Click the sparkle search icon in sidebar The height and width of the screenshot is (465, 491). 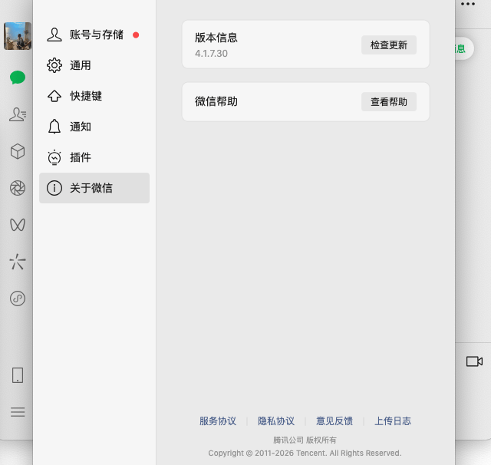coord(17,262)
